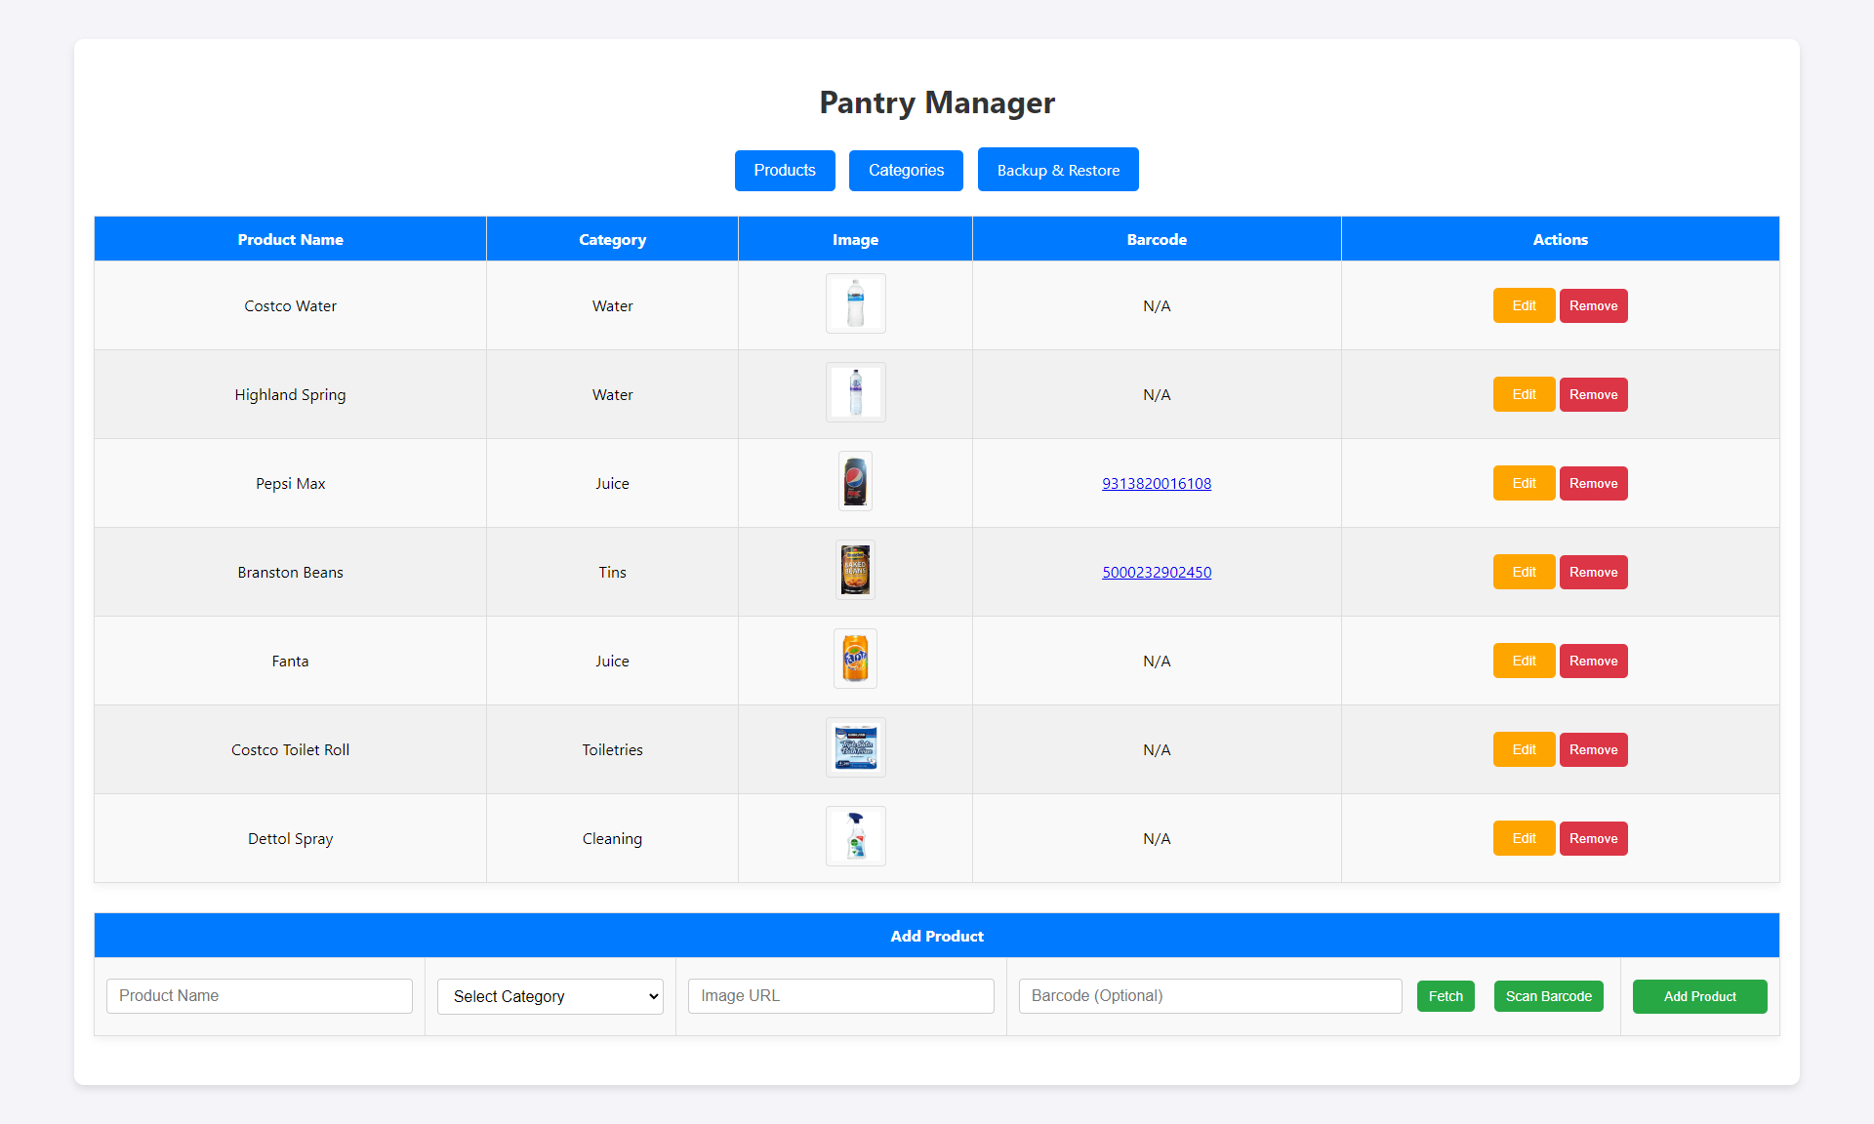This screenshot has width=1874, height=1124.
Task: Go to the Products tab
Action: [785, 171]
